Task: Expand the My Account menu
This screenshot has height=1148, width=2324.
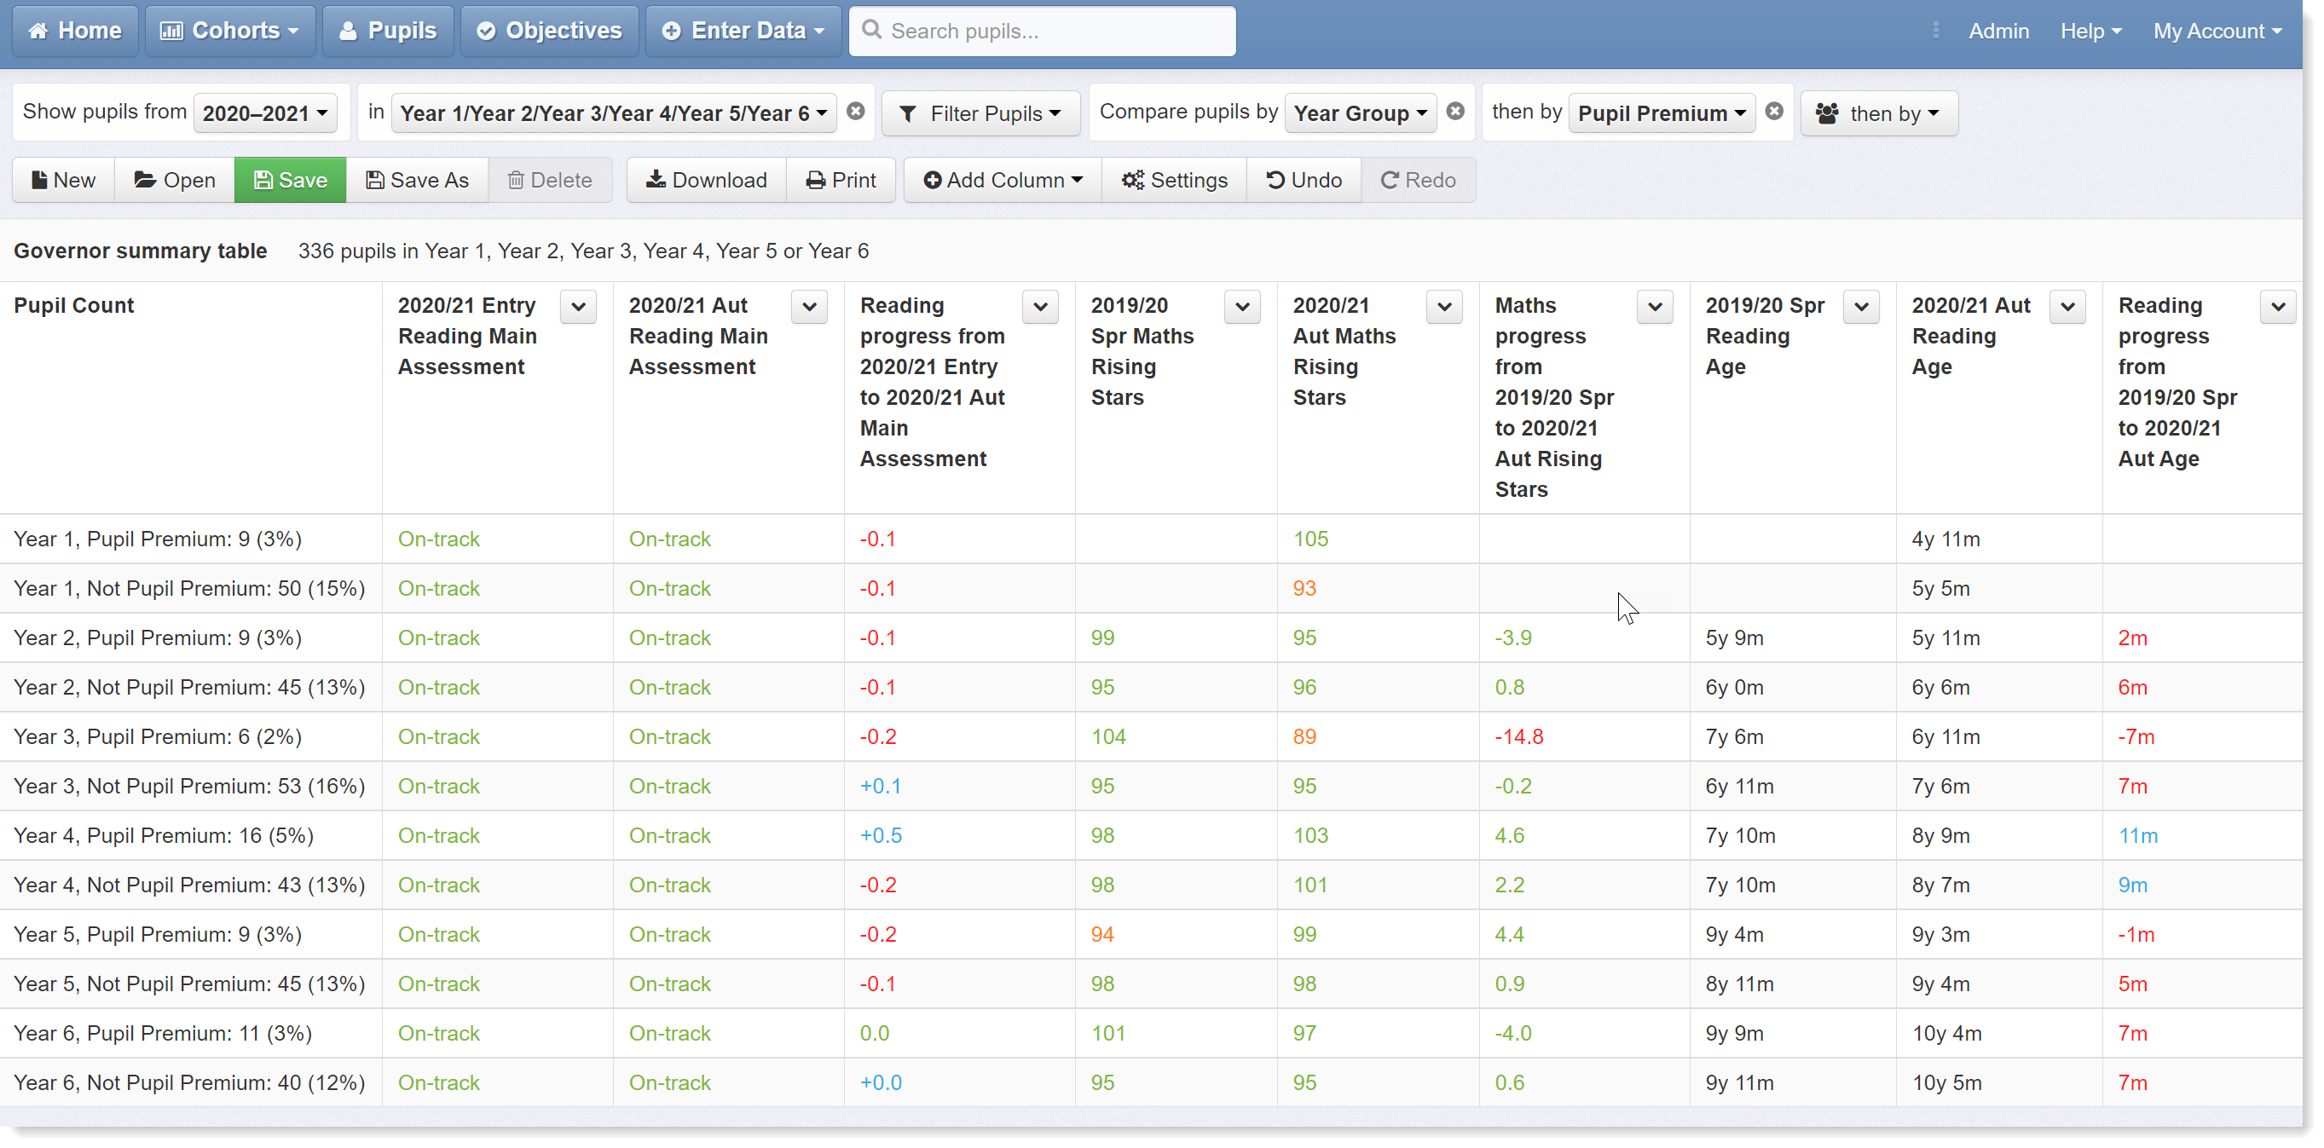Action: (2217, 31)
